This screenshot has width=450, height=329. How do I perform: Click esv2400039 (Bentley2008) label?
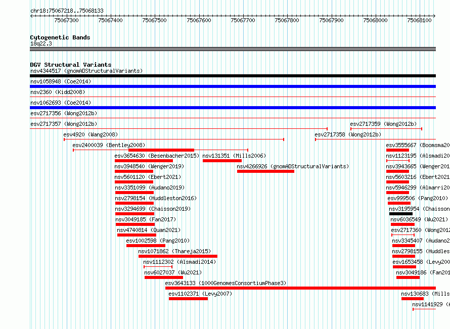[x=109, y=145]
